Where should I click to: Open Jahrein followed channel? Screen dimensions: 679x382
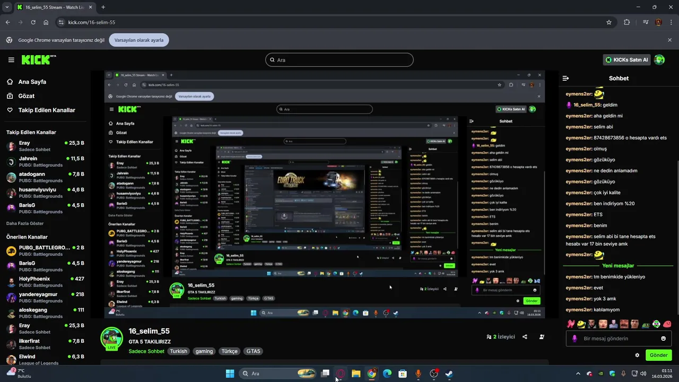coord(45,162)
